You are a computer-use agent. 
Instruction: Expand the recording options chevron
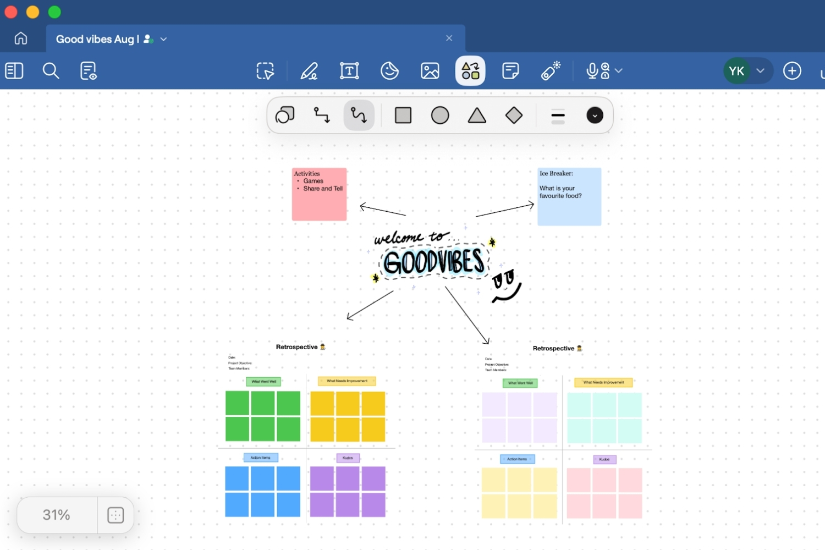(619, 71)
